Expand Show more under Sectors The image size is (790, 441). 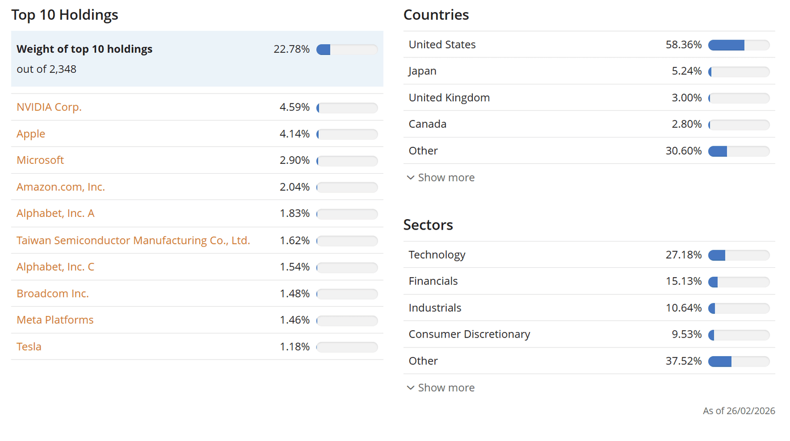click(446, 388)
